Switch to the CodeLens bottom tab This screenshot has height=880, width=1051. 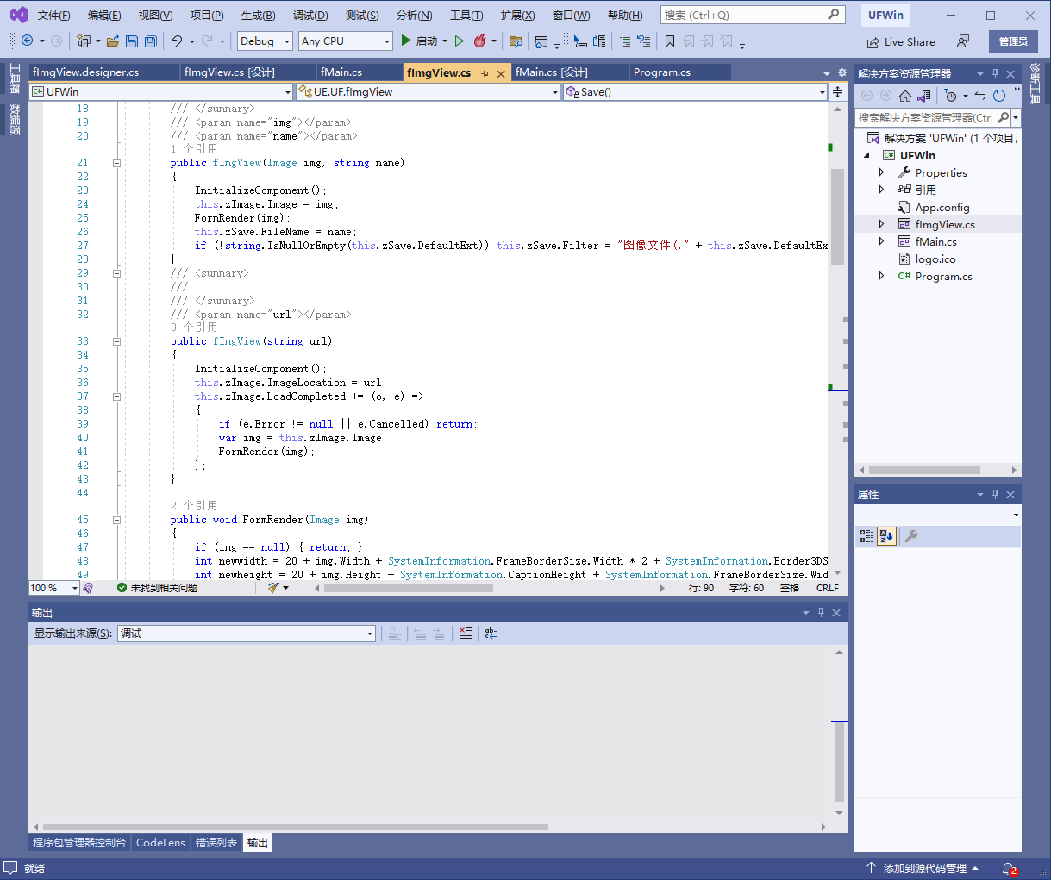point(160,842)
